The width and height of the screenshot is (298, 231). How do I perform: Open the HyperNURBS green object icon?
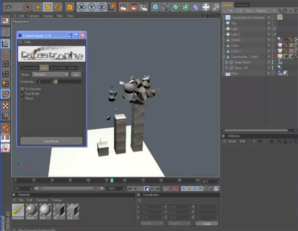[x=176, y=7]
